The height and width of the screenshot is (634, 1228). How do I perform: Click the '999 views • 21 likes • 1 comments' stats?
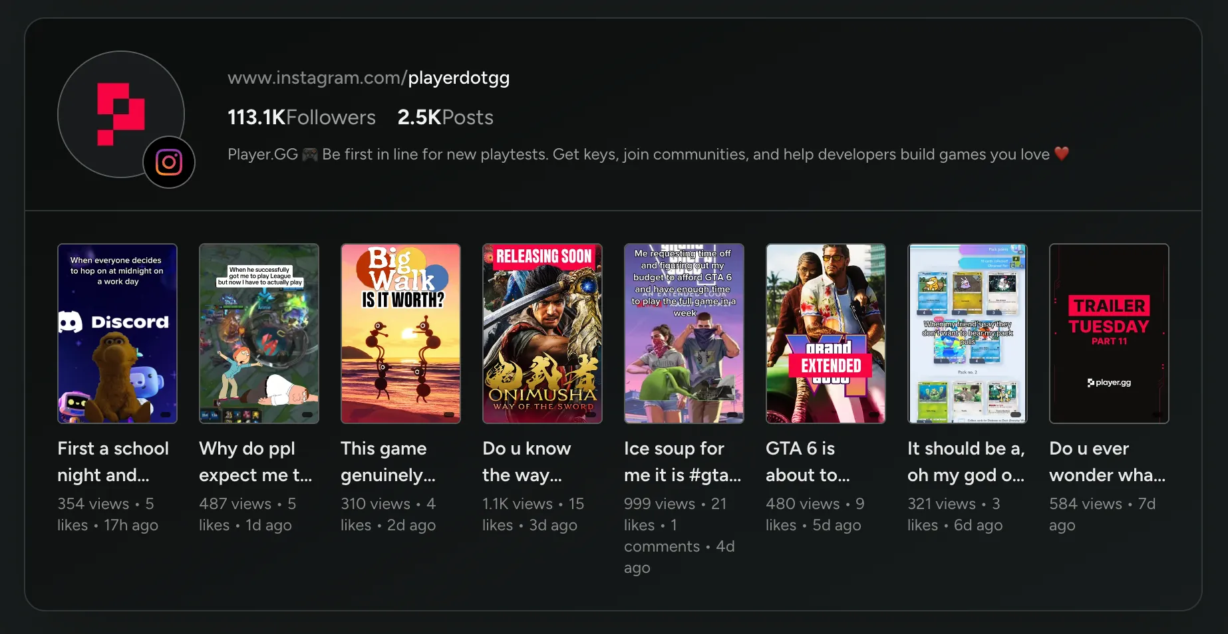coord(679,536)
